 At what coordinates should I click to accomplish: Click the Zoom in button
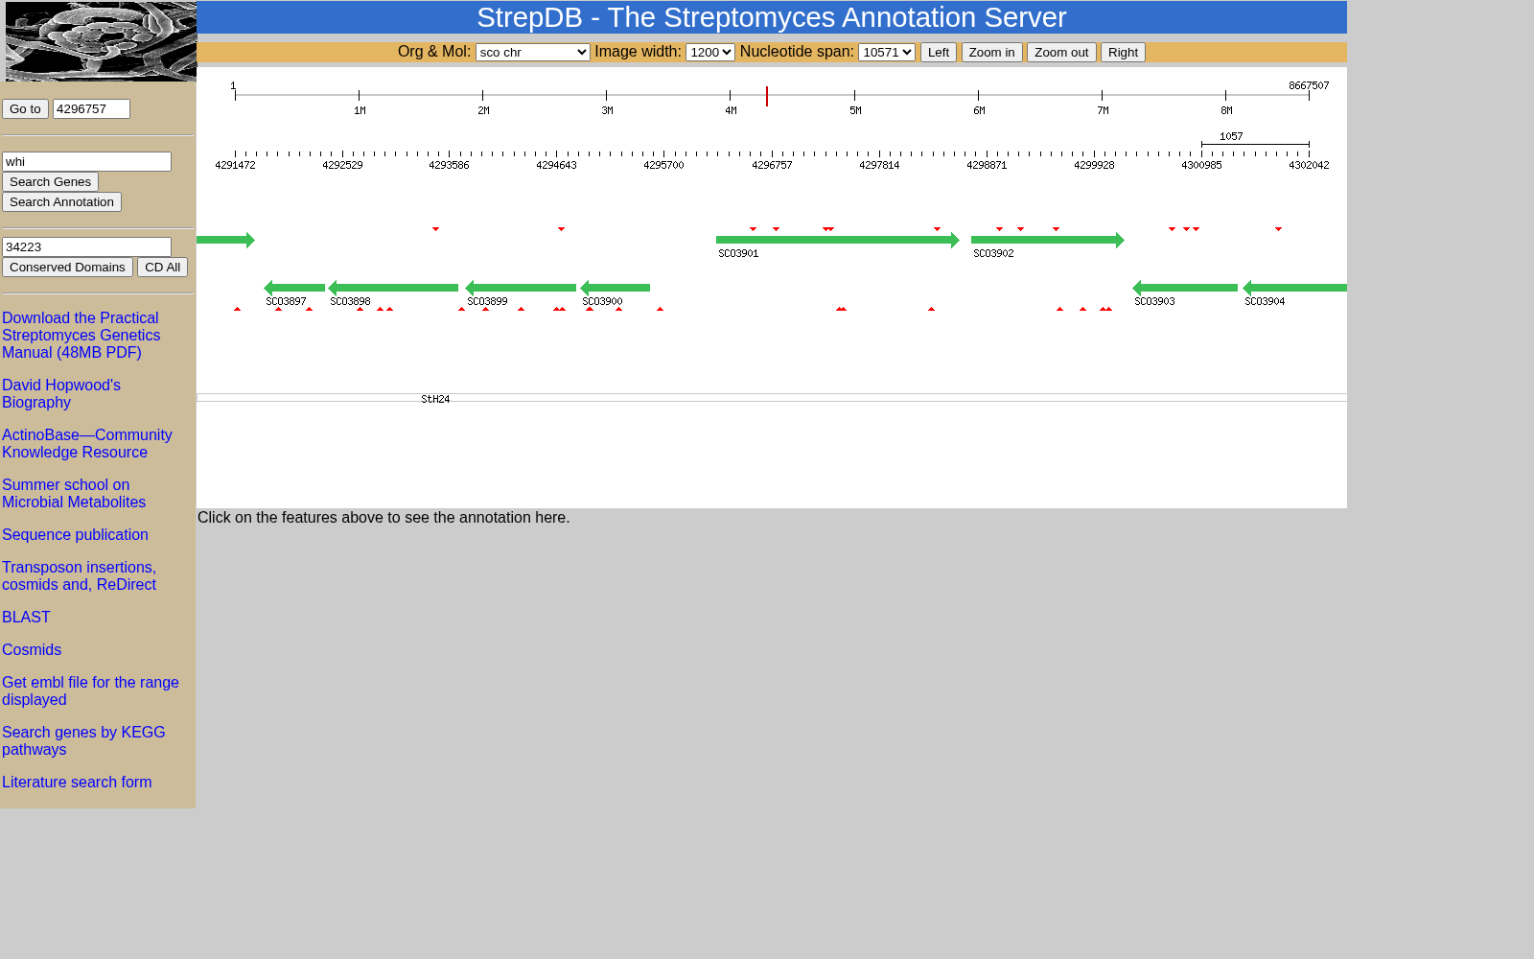(991, 52)
